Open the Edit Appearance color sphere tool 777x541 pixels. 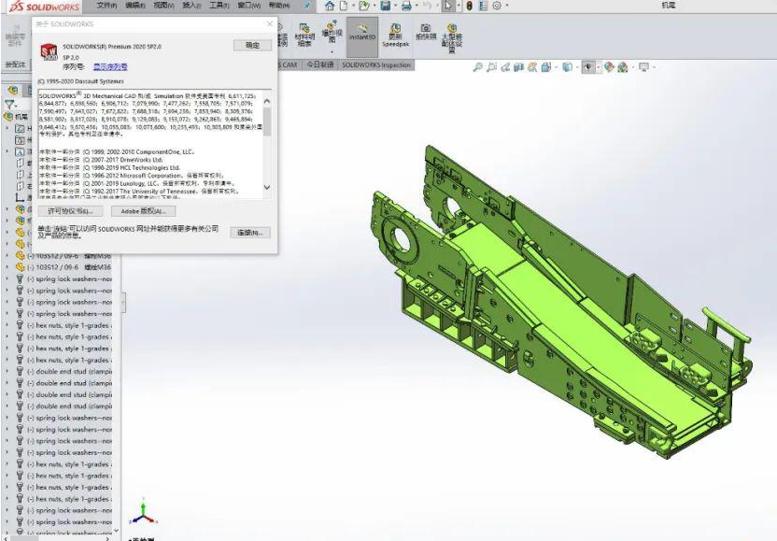click(609, 67)
